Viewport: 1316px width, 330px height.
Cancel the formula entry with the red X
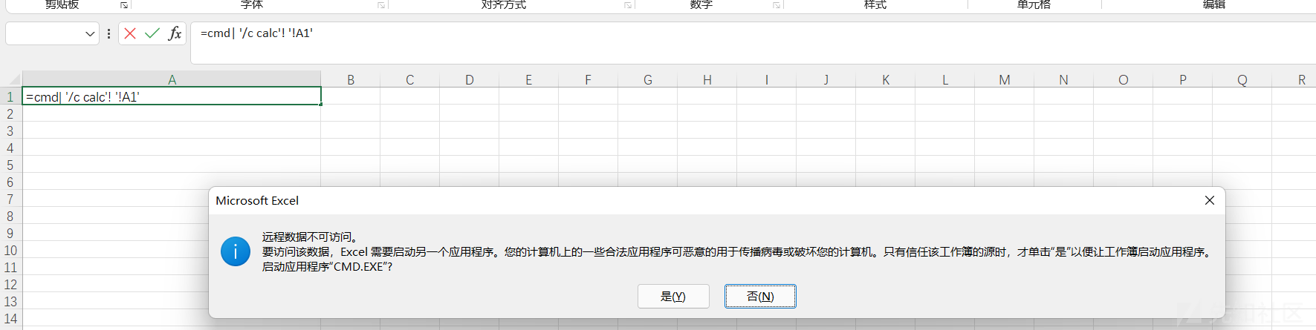pos(130,33)
